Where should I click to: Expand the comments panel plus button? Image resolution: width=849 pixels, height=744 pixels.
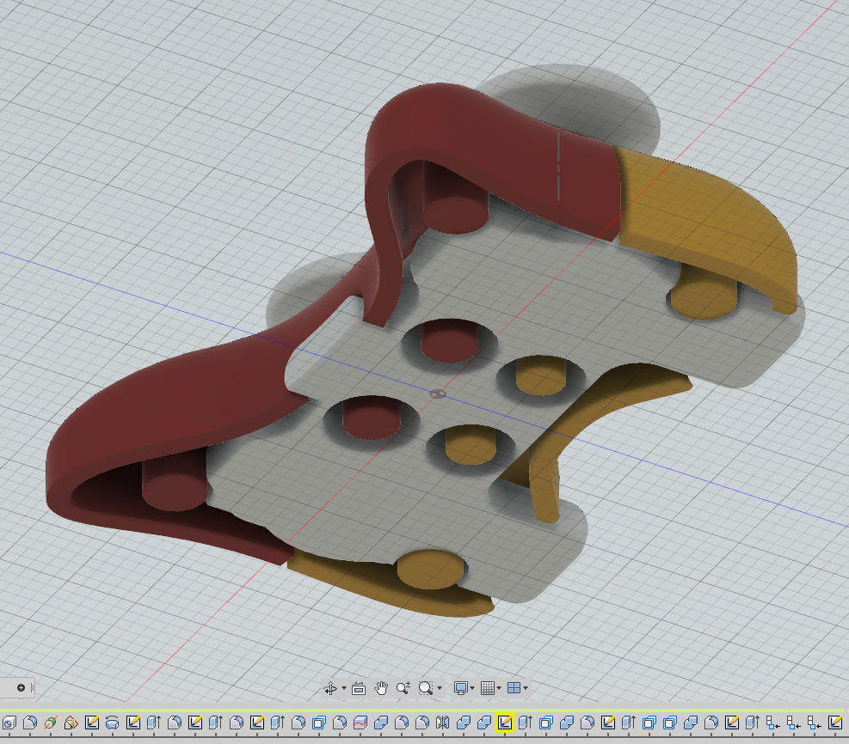click(22, 688)
